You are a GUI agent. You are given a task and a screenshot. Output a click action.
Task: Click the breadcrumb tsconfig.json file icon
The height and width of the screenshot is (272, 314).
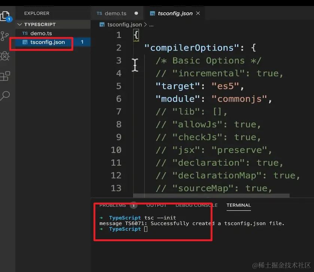pos(102,25)
